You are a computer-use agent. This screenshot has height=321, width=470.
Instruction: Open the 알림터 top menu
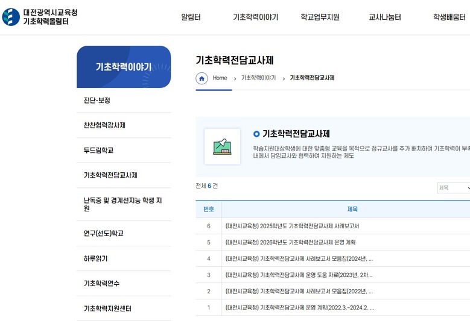[x=191, y=17]
